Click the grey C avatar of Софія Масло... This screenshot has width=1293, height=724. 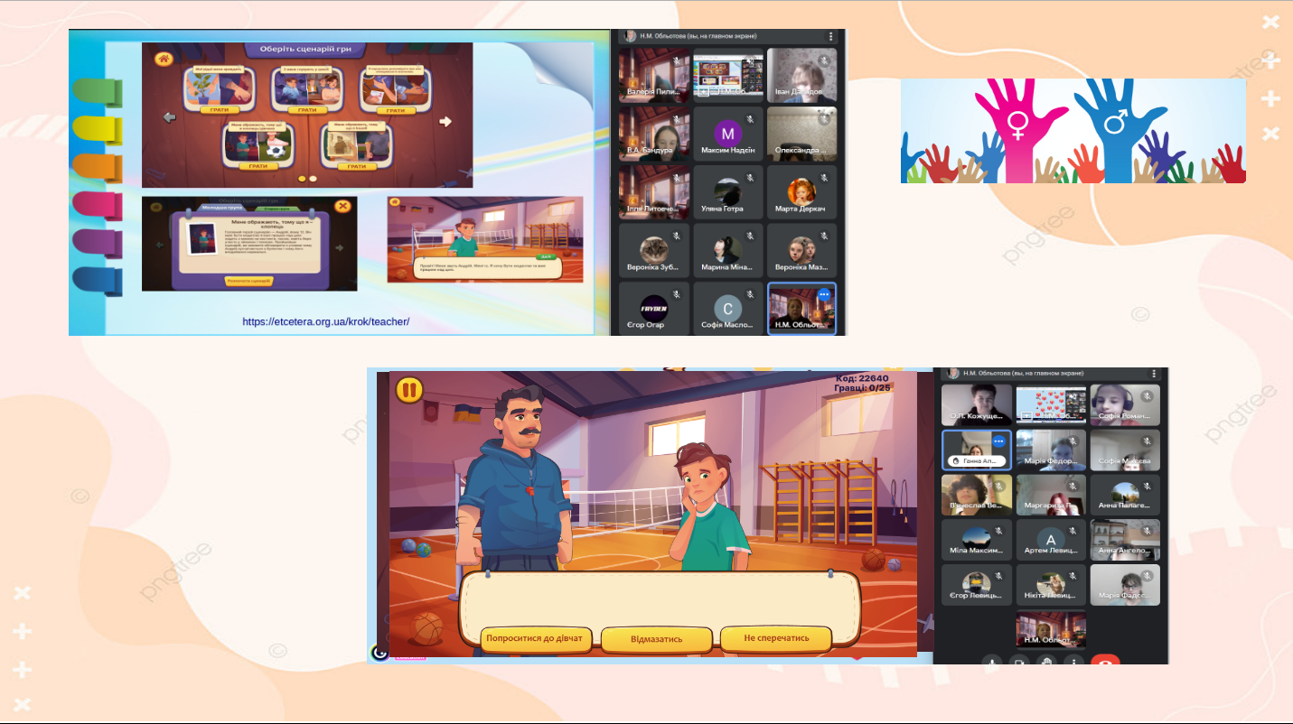pyautogui.click(x=727, y=309)
